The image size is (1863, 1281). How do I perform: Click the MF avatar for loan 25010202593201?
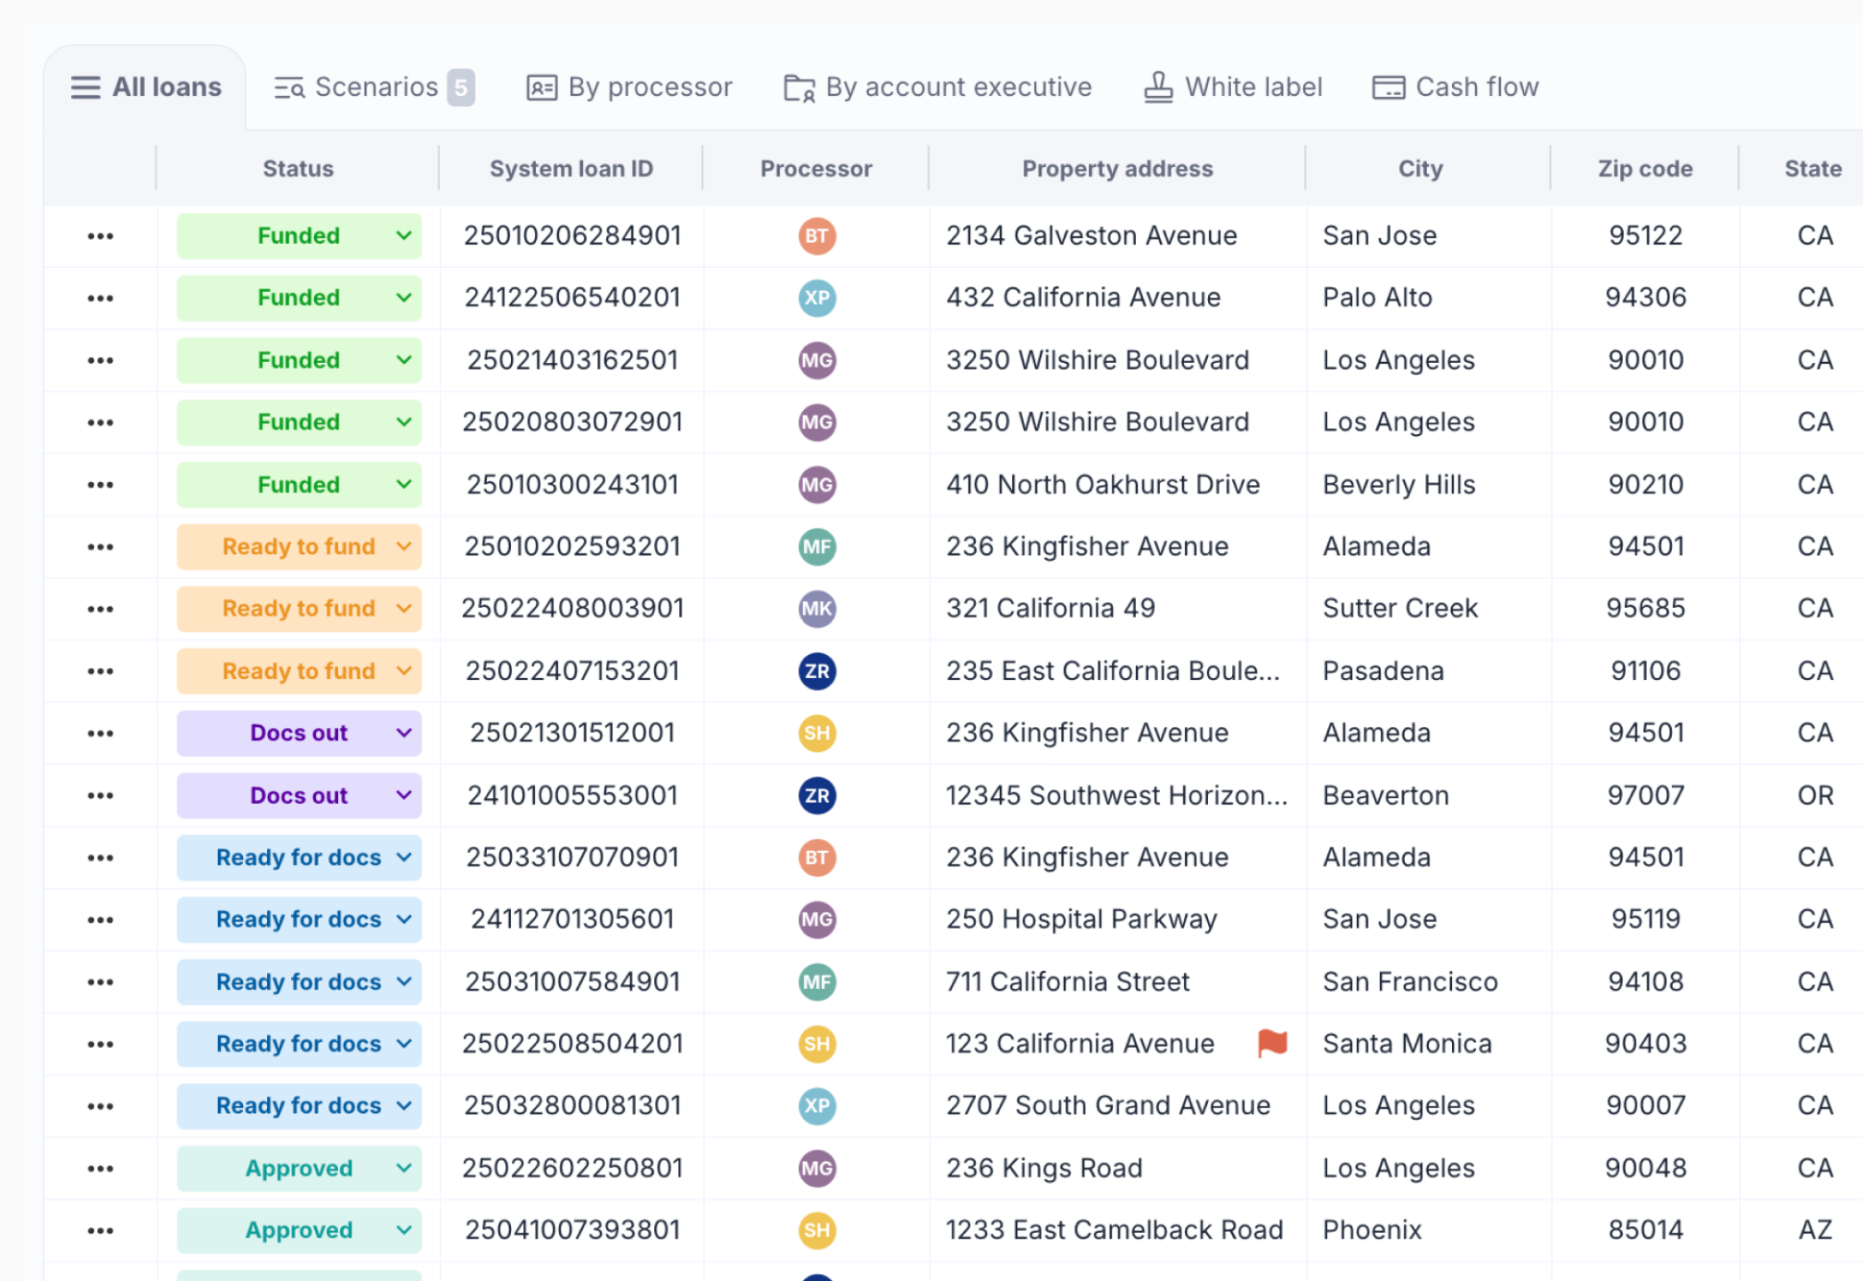817,547
